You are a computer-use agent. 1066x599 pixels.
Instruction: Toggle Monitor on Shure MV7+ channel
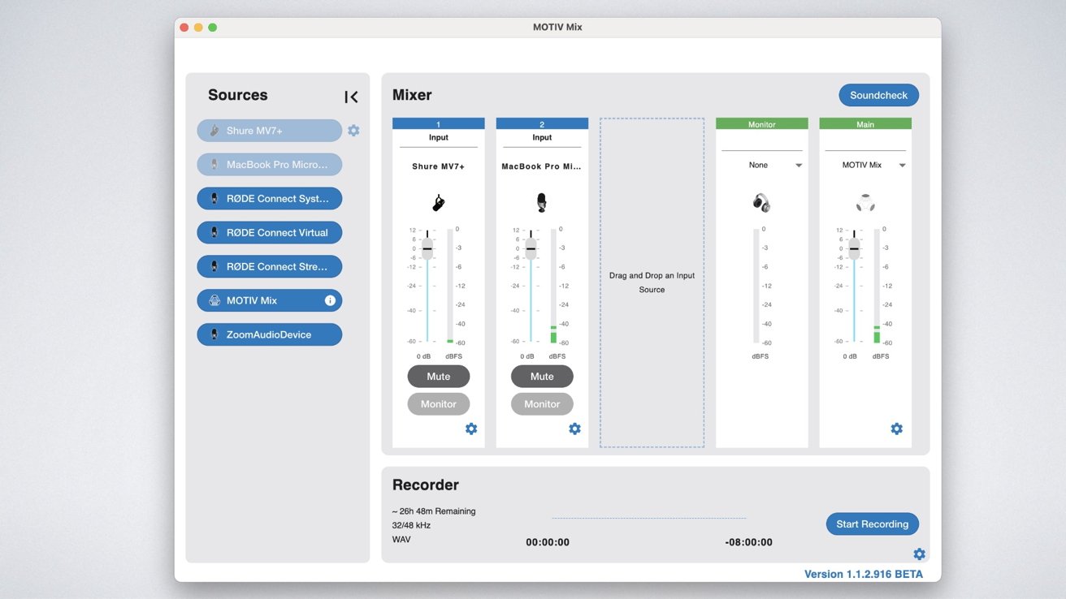click(x=439, y=404)
